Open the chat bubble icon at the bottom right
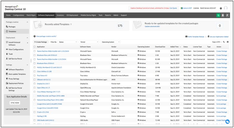Screen dimensions: 234x128 click(x=227, y=122)
